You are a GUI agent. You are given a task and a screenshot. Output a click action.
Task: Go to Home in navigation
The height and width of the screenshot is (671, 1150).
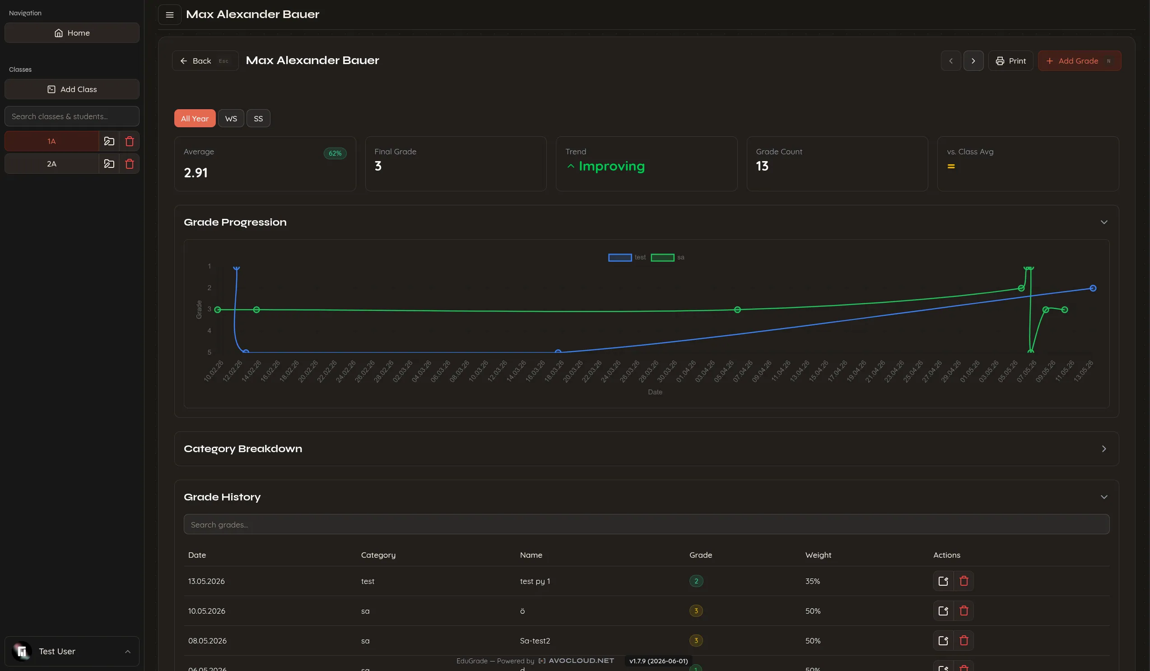(x=72, y=33)
